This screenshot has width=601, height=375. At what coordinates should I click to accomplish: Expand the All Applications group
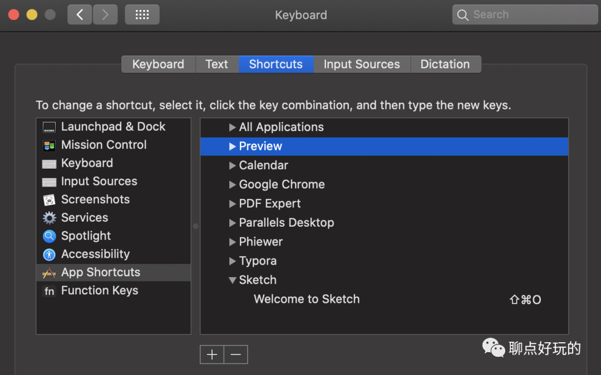(x=232, y=127)
